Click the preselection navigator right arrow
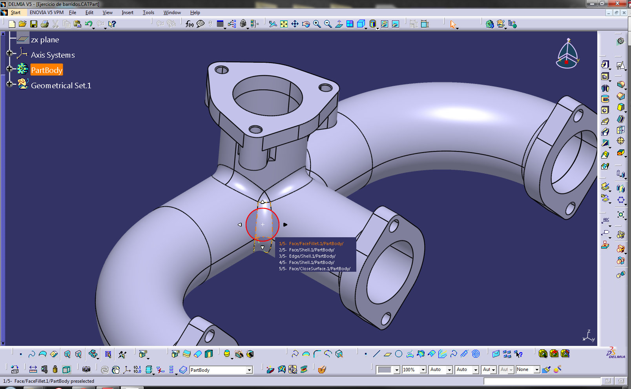The image size is (631, 389). (x=285, y=225)
